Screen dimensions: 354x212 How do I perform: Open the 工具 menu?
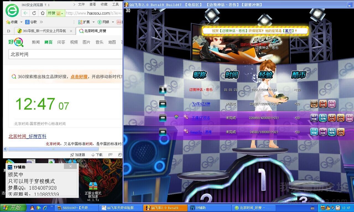115,4
